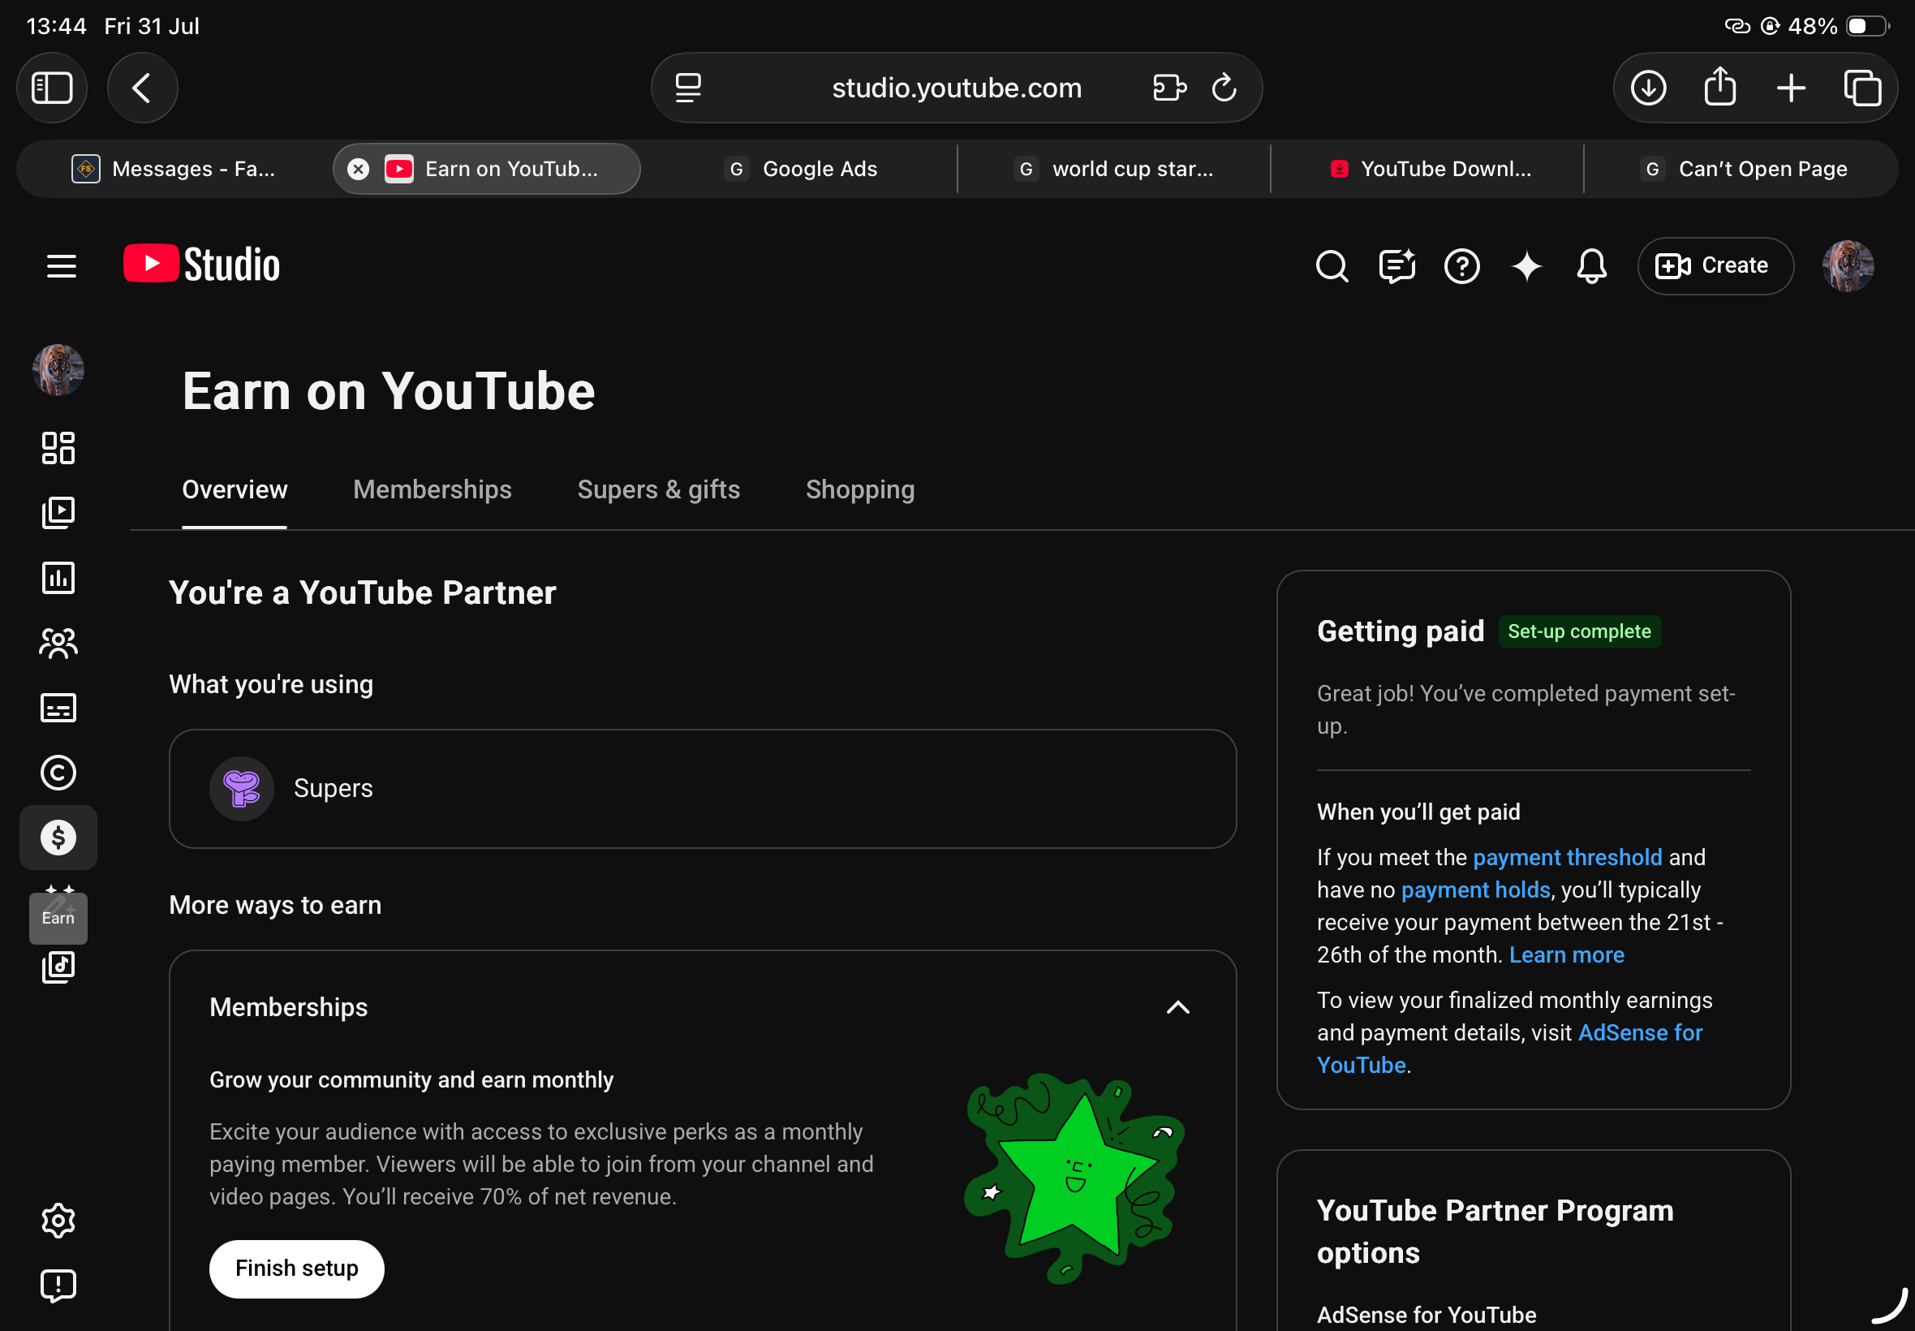Switch to the Shopping tab
Viewport: 1915px width, 1331px height.
point(859,489)
